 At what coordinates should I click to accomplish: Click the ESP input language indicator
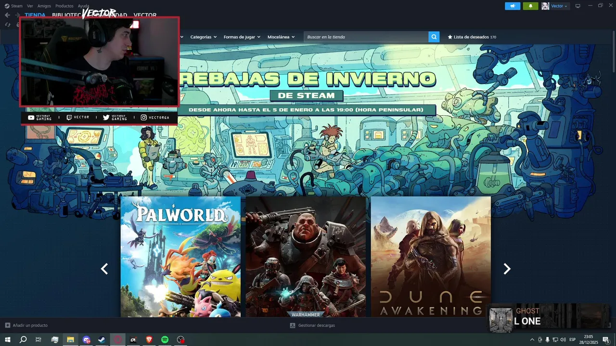pos(573,340)
